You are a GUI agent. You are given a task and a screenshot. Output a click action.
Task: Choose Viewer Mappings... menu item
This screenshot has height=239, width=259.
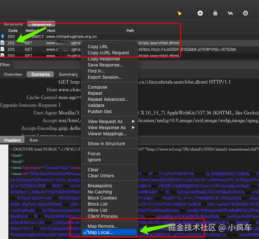pyautogui.click(x=109, y=134)
